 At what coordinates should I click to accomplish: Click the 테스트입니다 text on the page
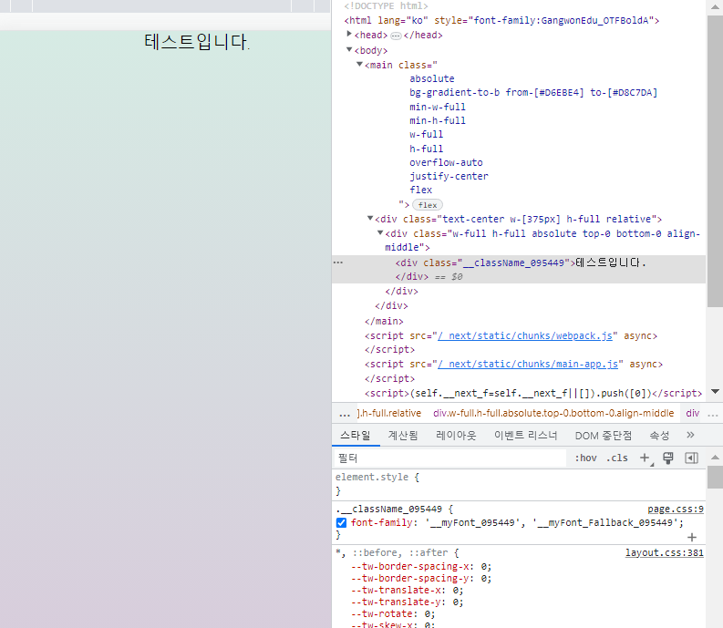point(197,42)
